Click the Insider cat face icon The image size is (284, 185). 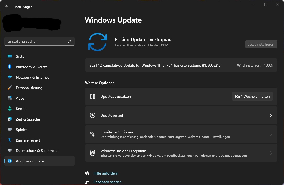click(93, 153)
